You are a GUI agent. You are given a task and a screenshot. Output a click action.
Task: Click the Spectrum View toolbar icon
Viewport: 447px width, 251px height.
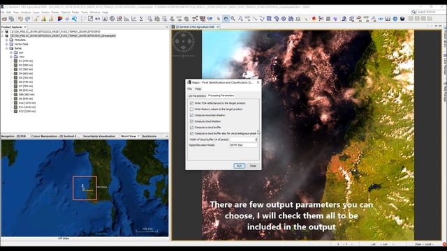coord(388,19)
